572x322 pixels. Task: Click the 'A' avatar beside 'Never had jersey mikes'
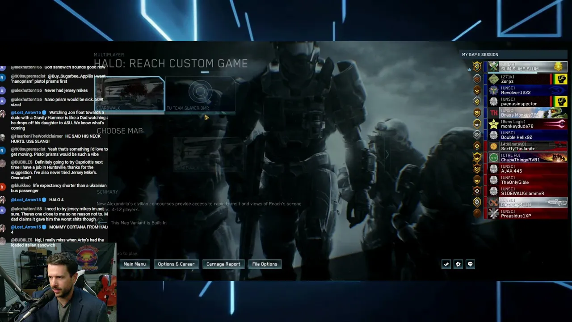tap(3, 91)
